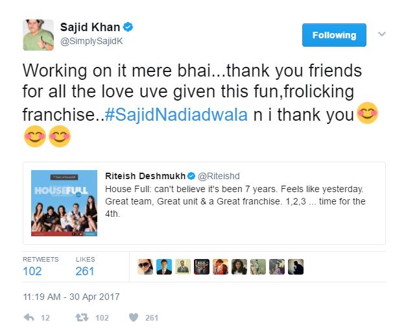Viewport: 406px width, 333px height.
Task: Open the @Riteishd handle in quoted tweet
Action: [x=219, y=176]
